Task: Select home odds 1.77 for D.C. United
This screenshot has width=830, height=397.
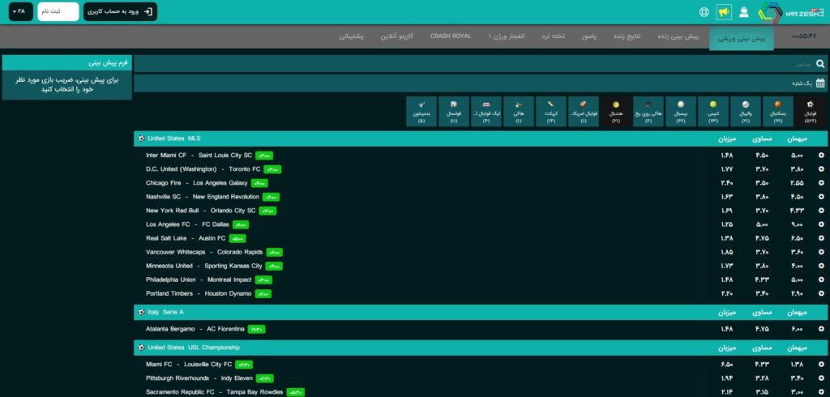Action: pyautogui.click(x=727, y=169)
